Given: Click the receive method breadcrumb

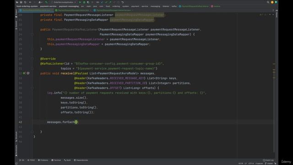Looking at the screenshot, I should coord(216,6).
